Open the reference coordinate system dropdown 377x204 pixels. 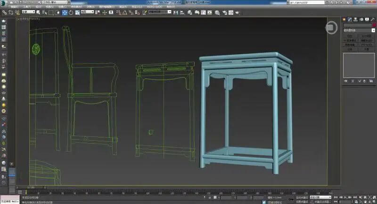click(x=87, y=12)
